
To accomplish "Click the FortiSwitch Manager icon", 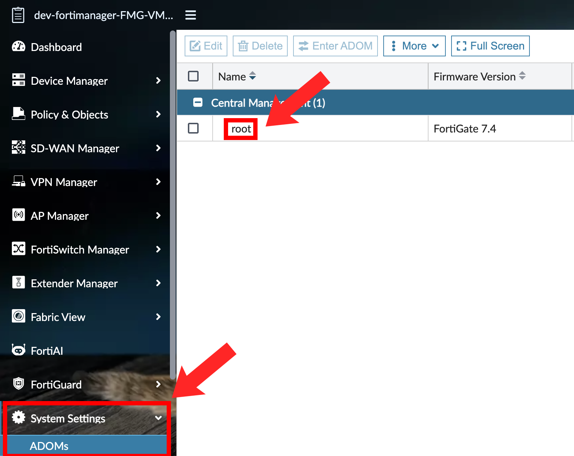I will pos(18,249).
